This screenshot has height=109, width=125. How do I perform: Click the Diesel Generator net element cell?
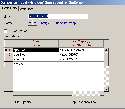(81, 50)
